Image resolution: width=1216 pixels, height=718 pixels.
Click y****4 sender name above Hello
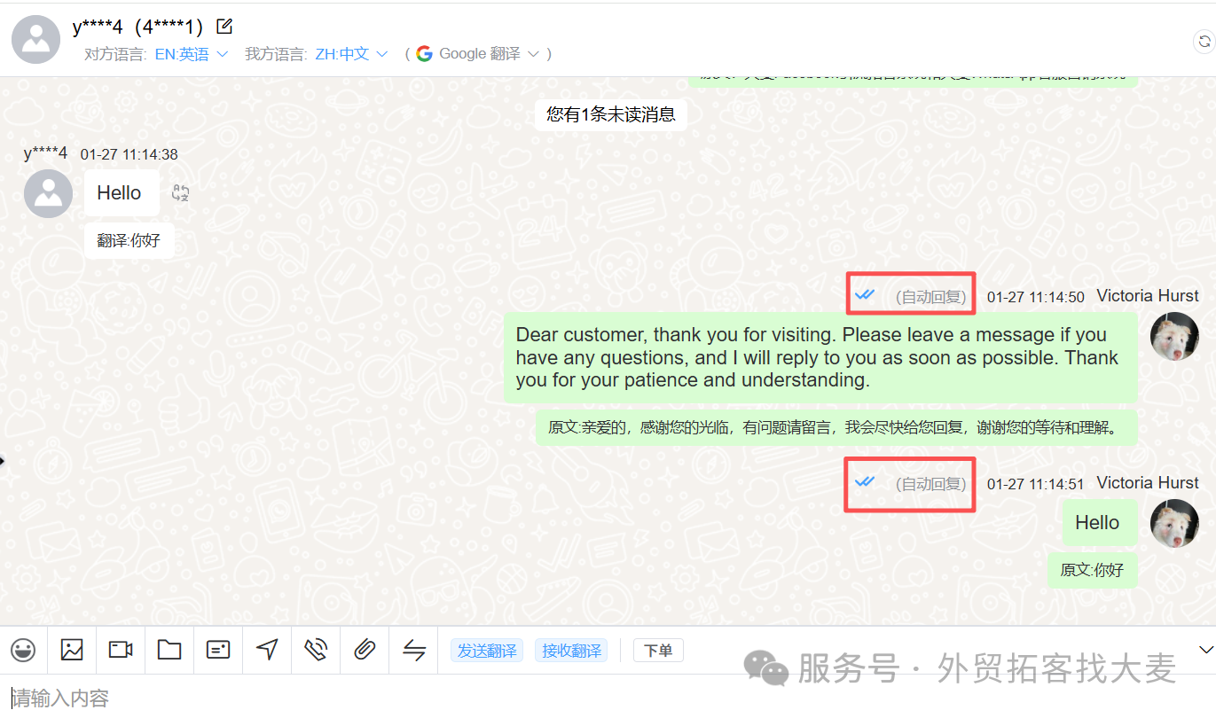coord(45,153)
